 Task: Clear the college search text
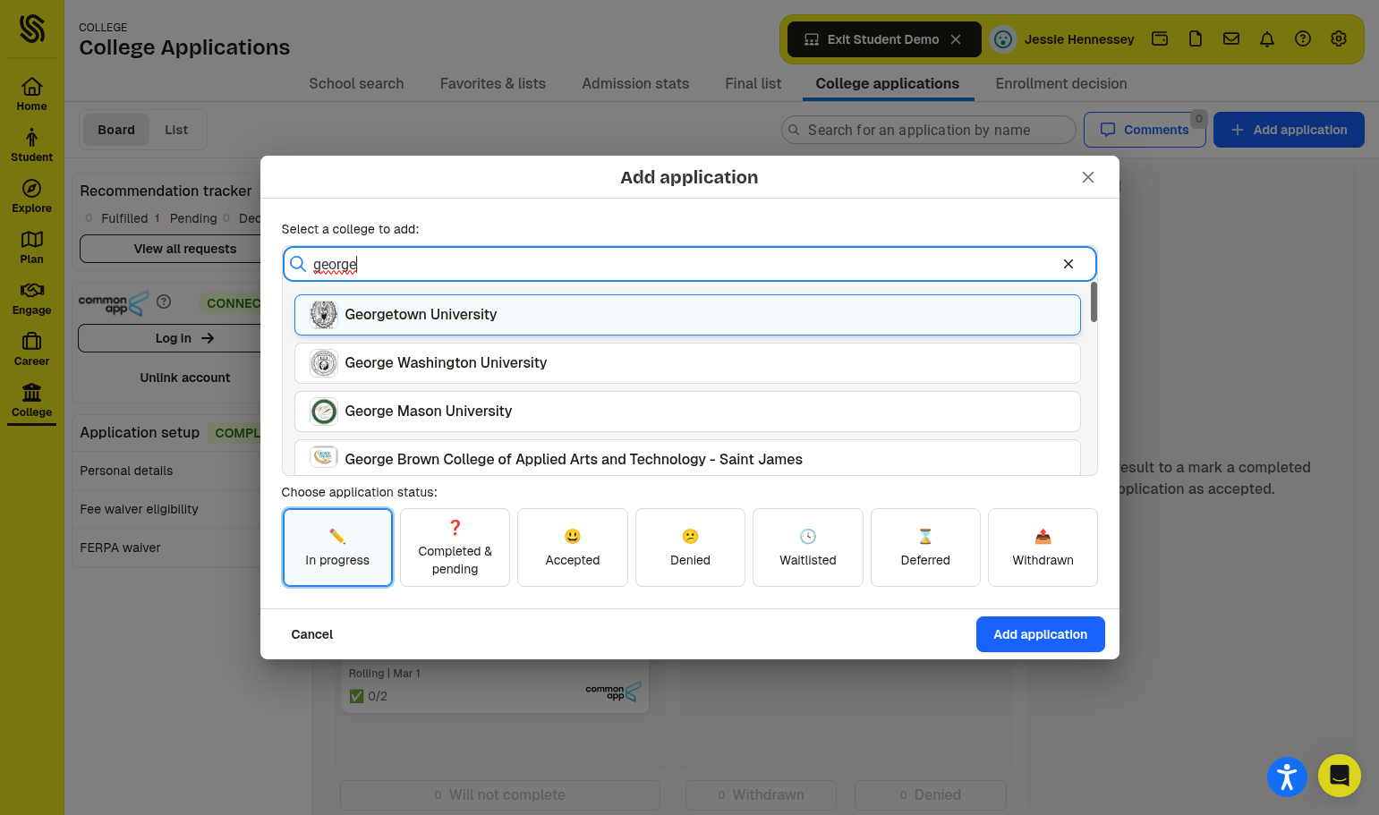(x=1068, y=264)
